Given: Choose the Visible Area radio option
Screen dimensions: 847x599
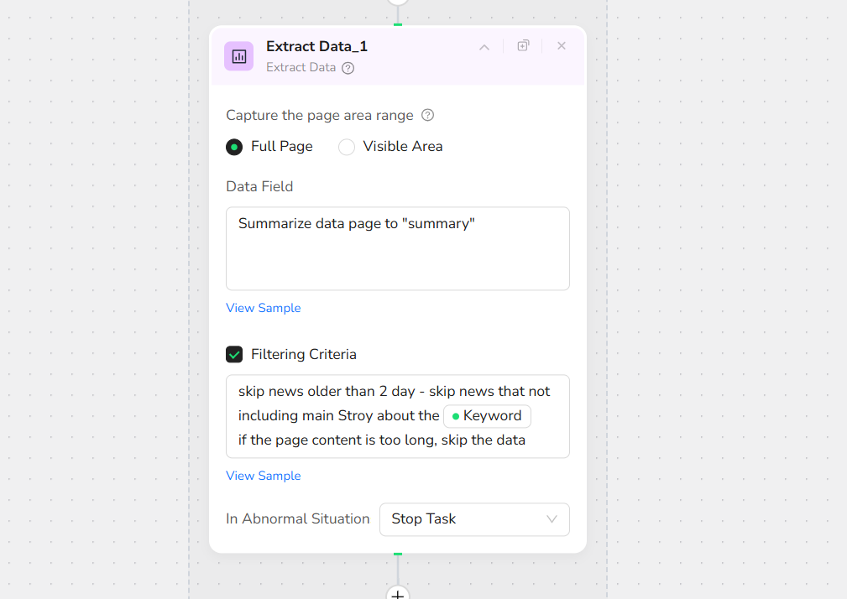Looking at the screenshot, I should pyautogui.click(x=347, y=147).
